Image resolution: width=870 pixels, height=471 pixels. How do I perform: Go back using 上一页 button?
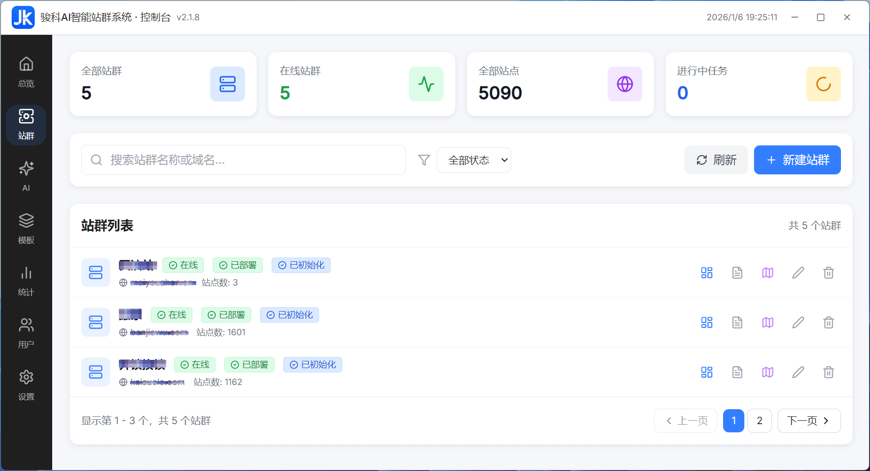(x=685, y=421)
